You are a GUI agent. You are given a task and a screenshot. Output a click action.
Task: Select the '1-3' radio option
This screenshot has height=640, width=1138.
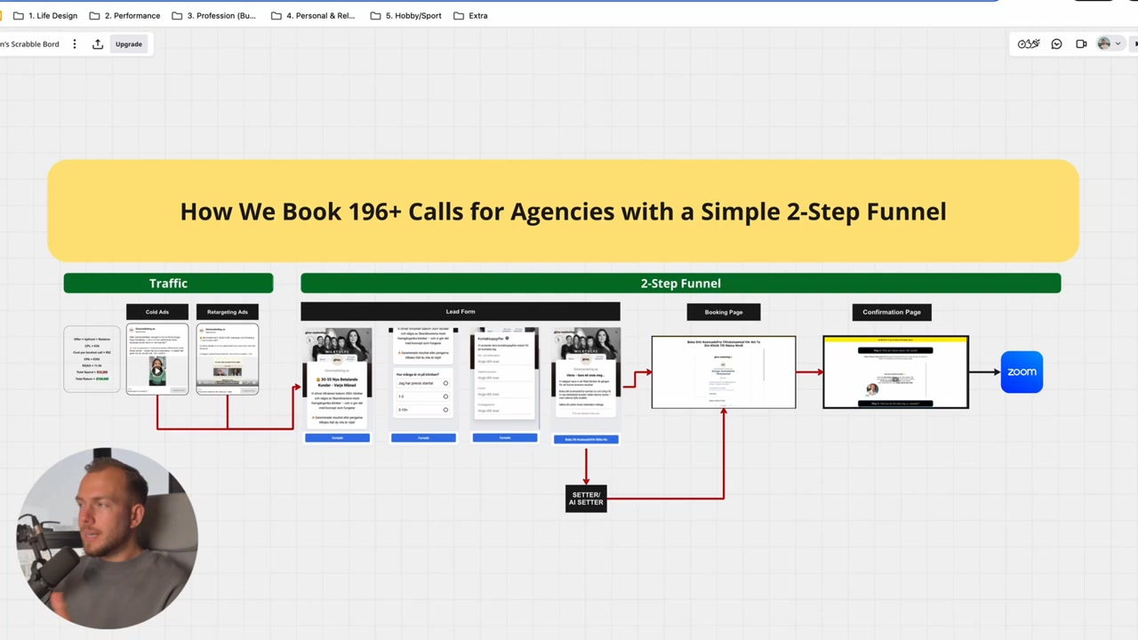coord(445,396)
